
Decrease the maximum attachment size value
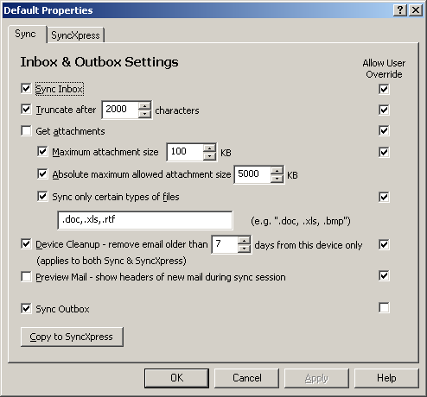209,156
